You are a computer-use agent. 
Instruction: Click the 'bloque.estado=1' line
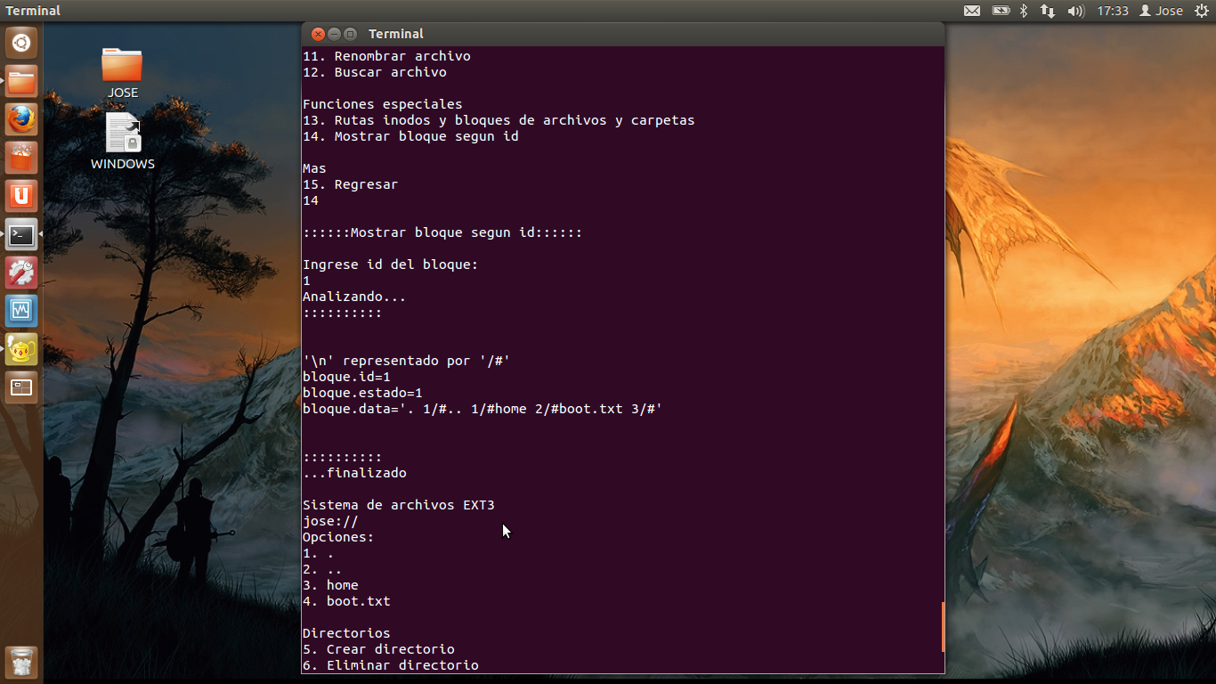[x=362, y=393]
